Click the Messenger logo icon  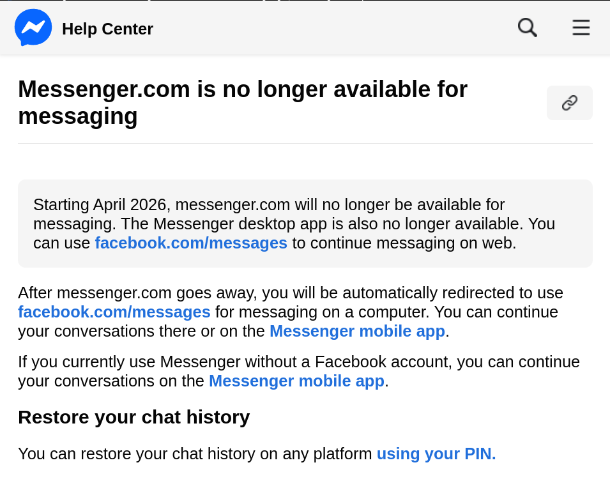33,28
